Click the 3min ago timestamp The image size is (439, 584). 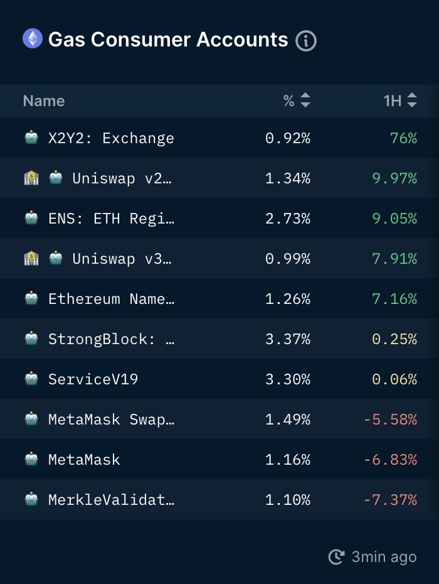tap(384, 557)
